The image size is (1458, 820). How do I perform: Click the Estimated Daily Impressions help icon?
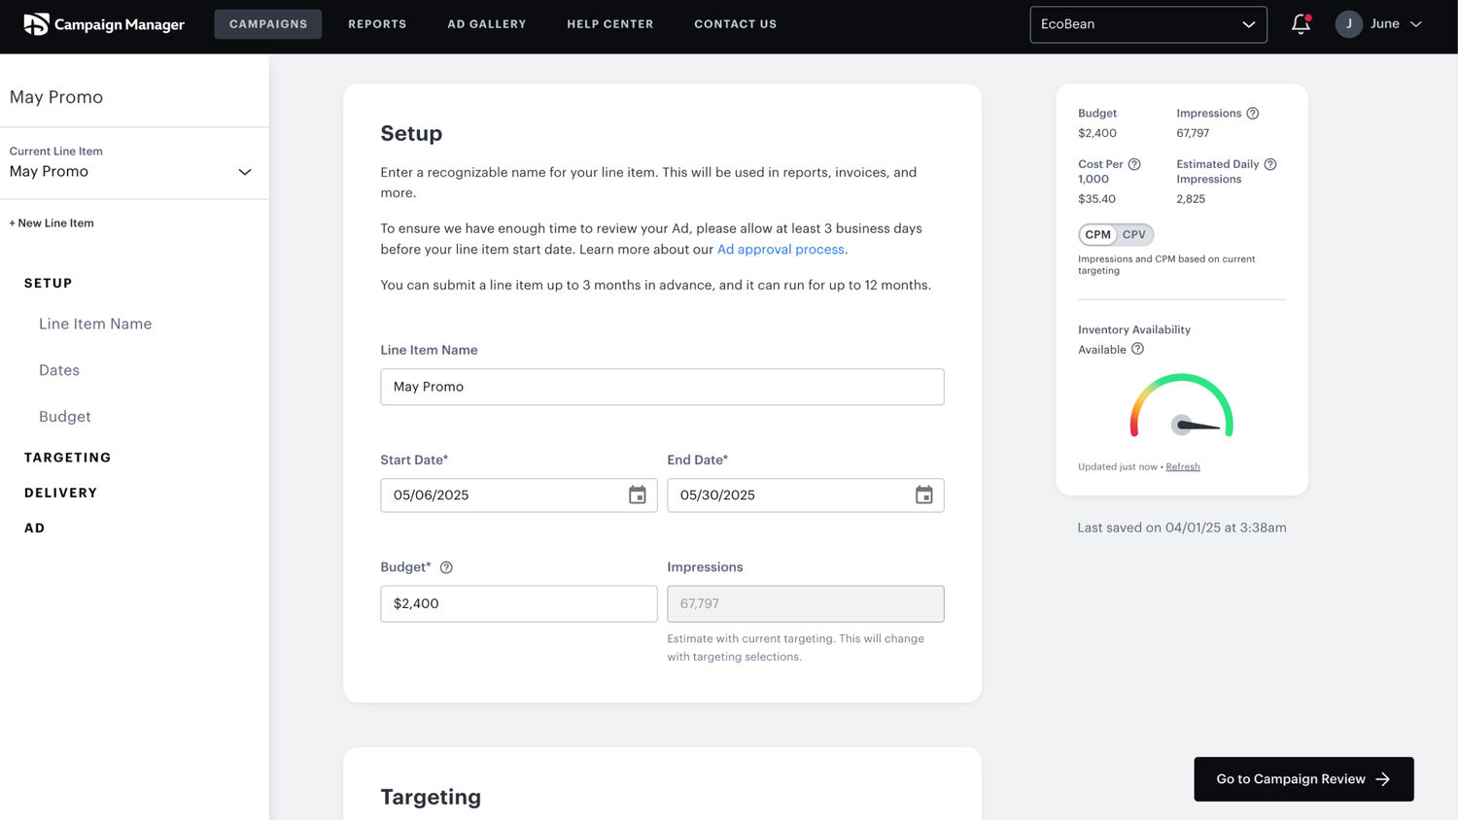[x=1270, y=163]
